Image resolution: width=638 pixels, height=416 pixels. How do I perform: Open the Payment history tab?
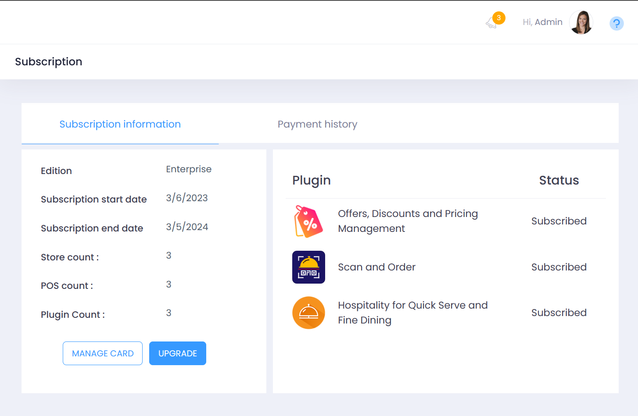click(x=317, y=124)
